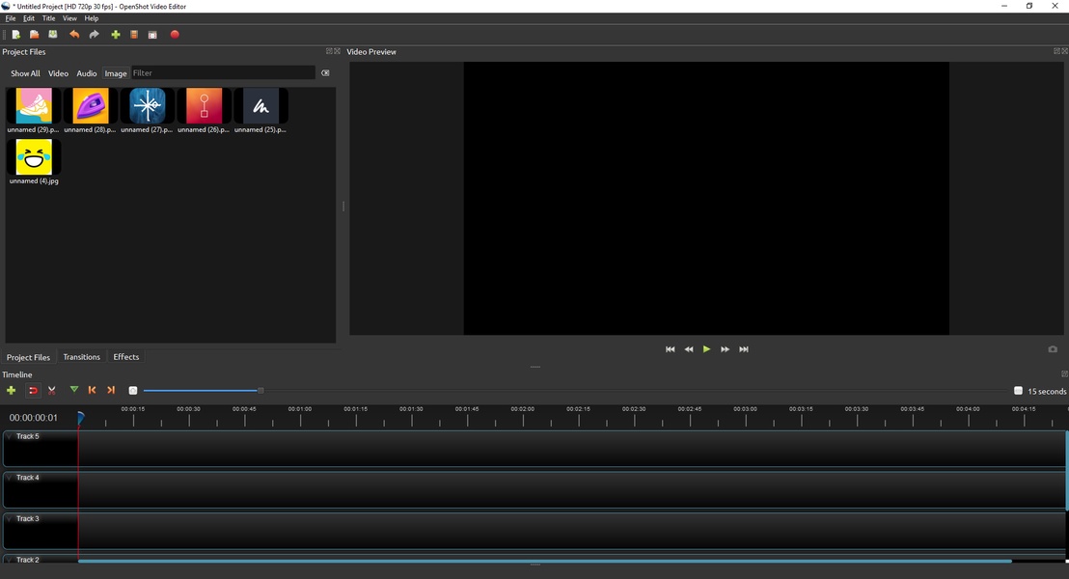1069x579 pixels.
Task: Click the Import Files green plus icon
Action: coord(116,35)
